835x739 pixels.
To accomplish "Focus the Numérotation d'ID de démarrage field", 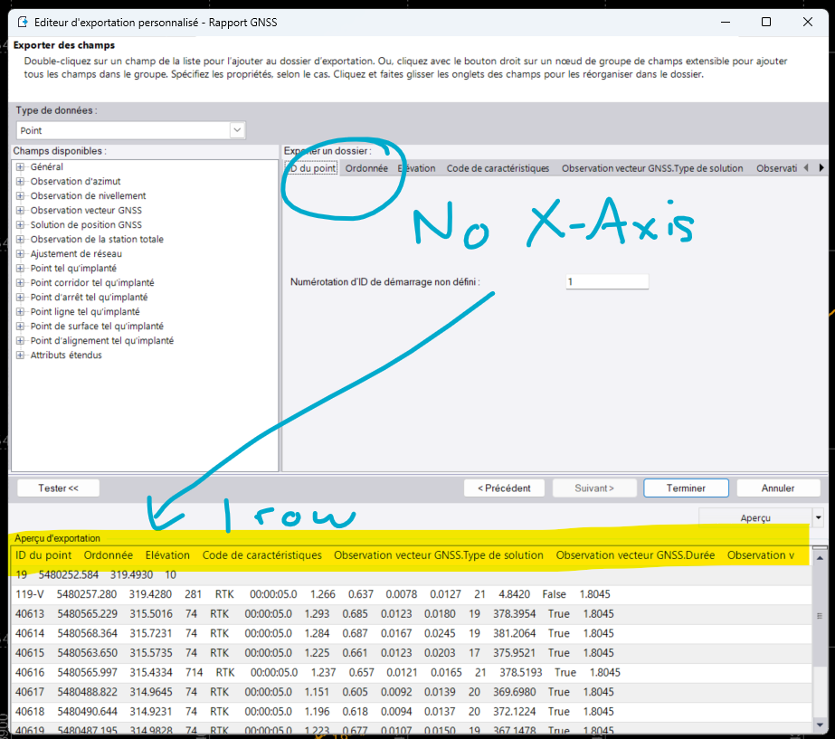I will click(x=607, y=281).
